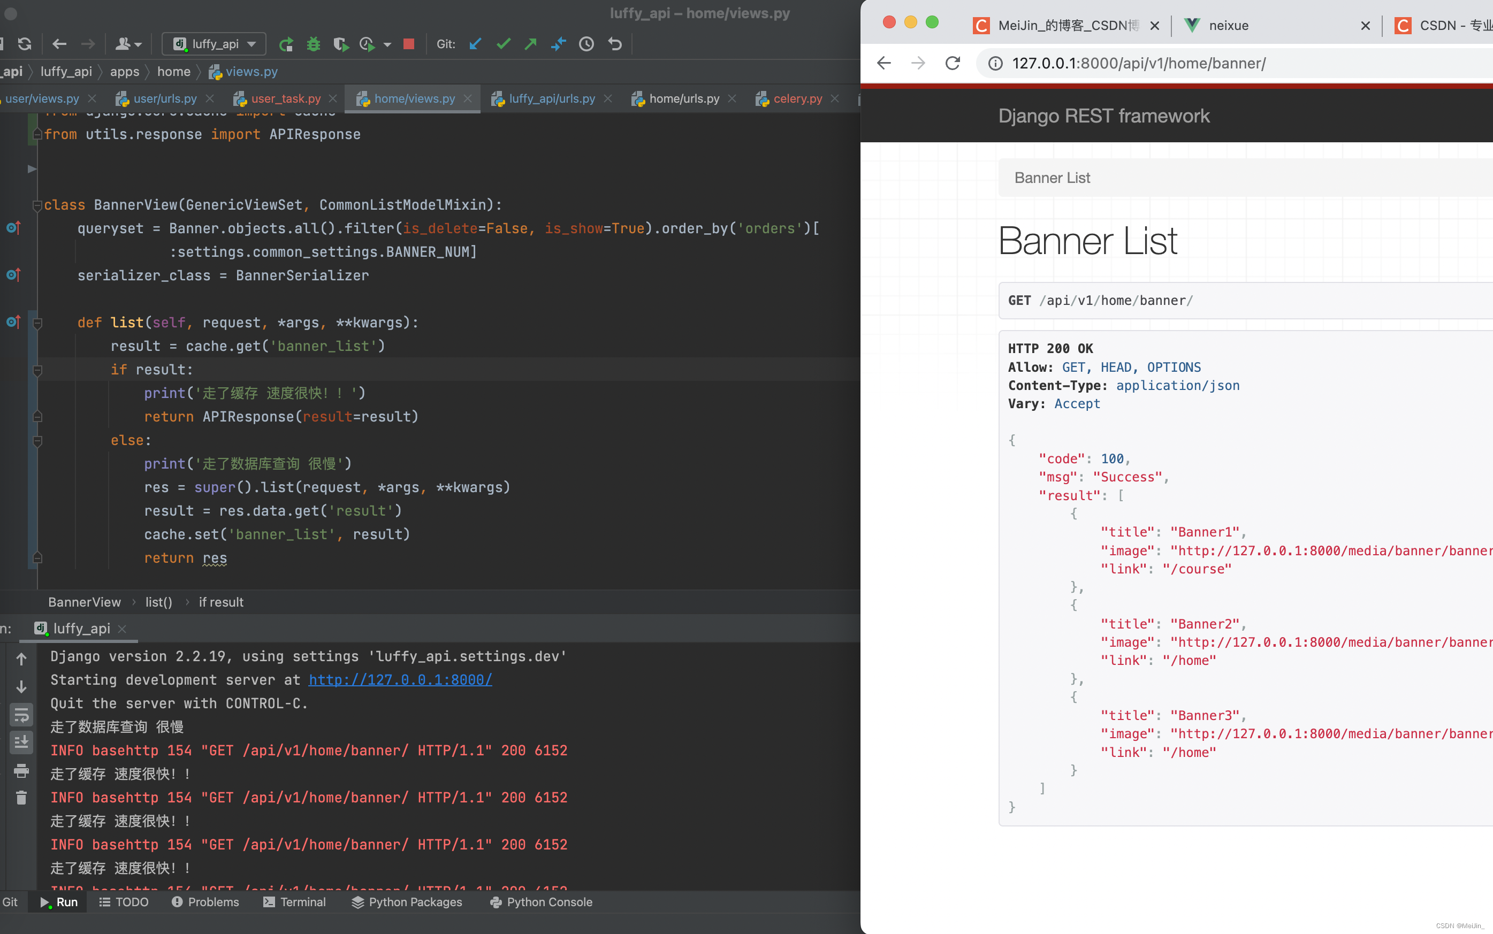Run with coverage shield icon
Image resolution: width=1493 pixels, height=934 pixels.
[340, 44]
